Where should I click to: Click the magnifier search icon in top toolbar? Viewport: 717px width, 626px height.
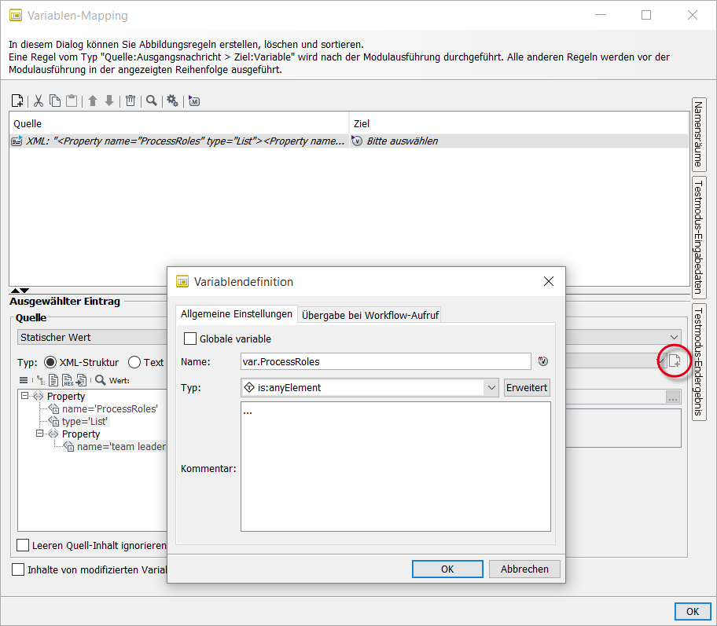tap(152, 101)
